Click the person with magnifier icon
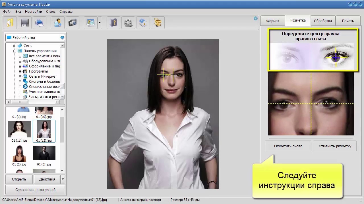 (58, 22)
